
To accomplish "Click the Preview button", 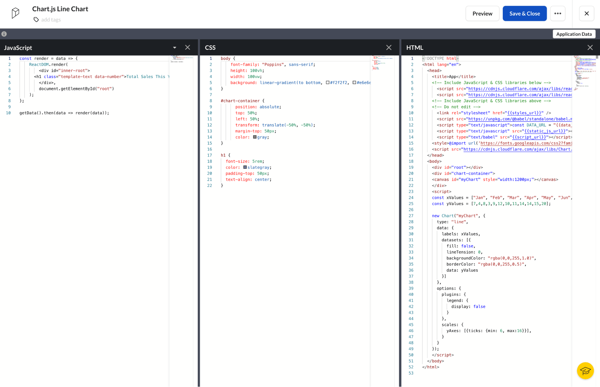I will pos(482,13).
